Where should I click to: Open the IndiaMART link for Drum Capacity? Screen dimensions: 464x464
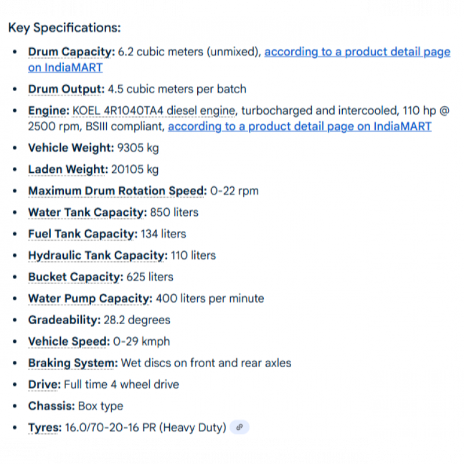357,52
